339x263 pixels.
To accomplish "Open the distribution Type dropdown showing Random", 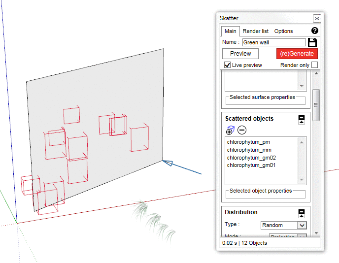I will [284, 225].
